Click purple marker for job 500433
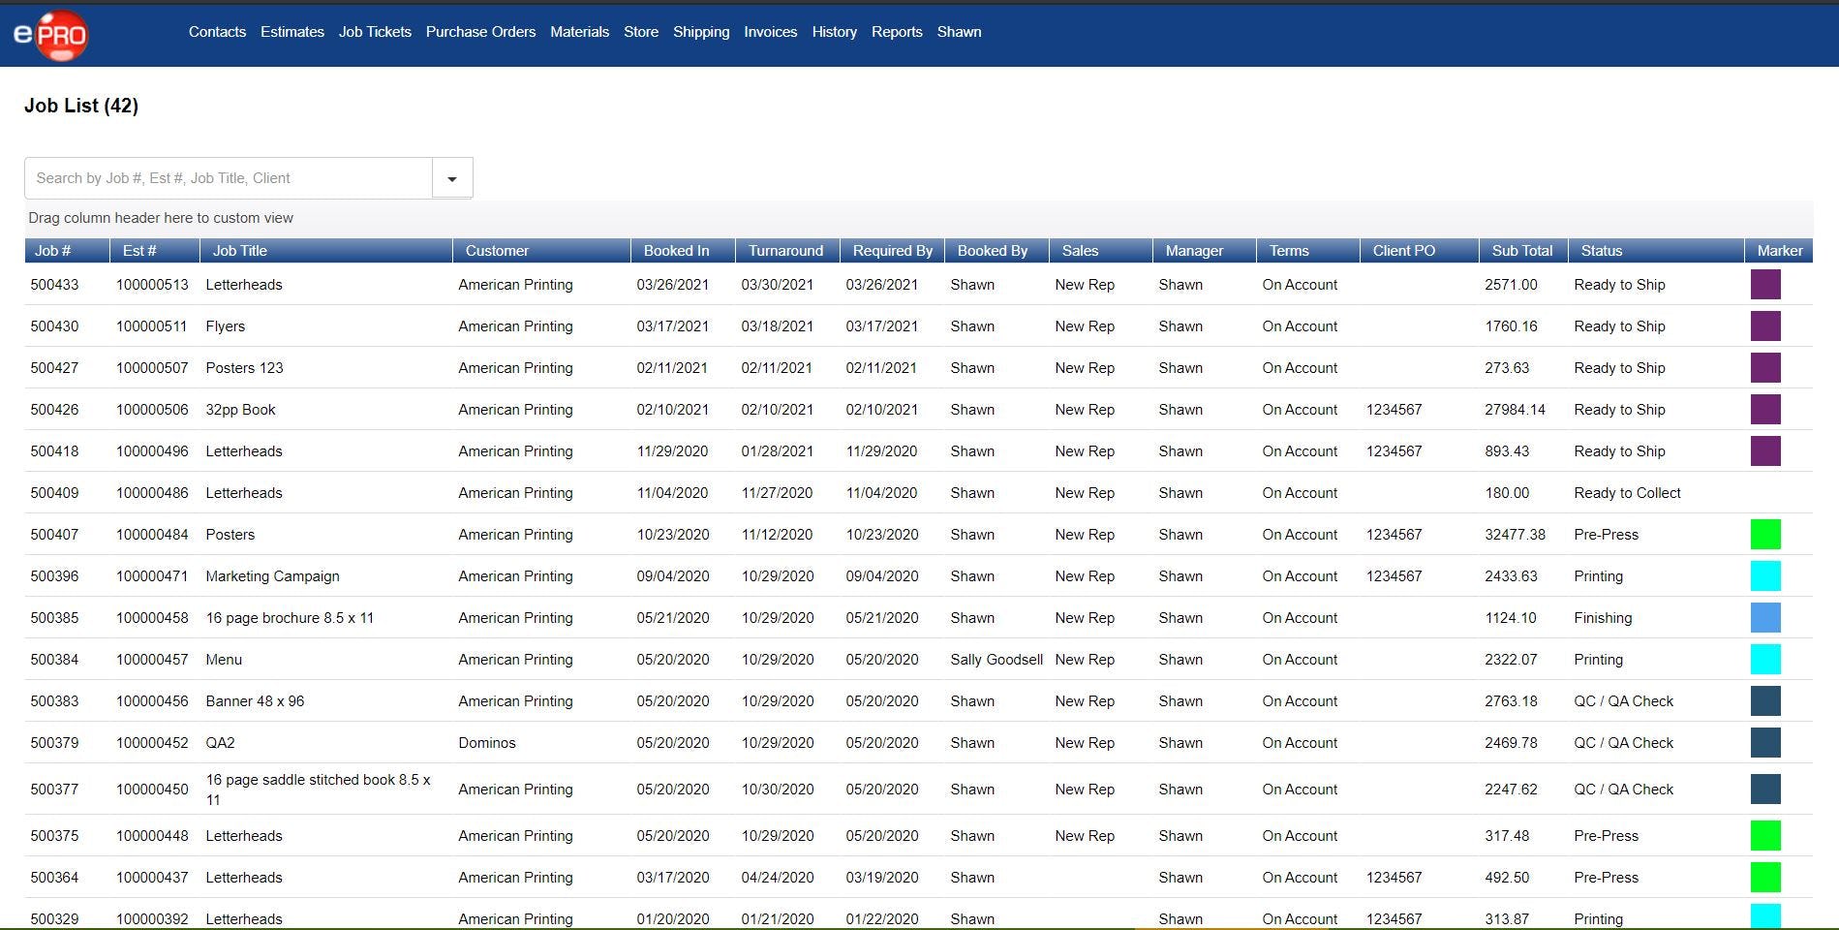 pos(1765,285)
